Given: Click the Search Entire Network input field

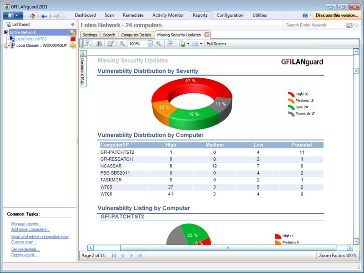Looking at the screenshot, I should pos(314,25).
